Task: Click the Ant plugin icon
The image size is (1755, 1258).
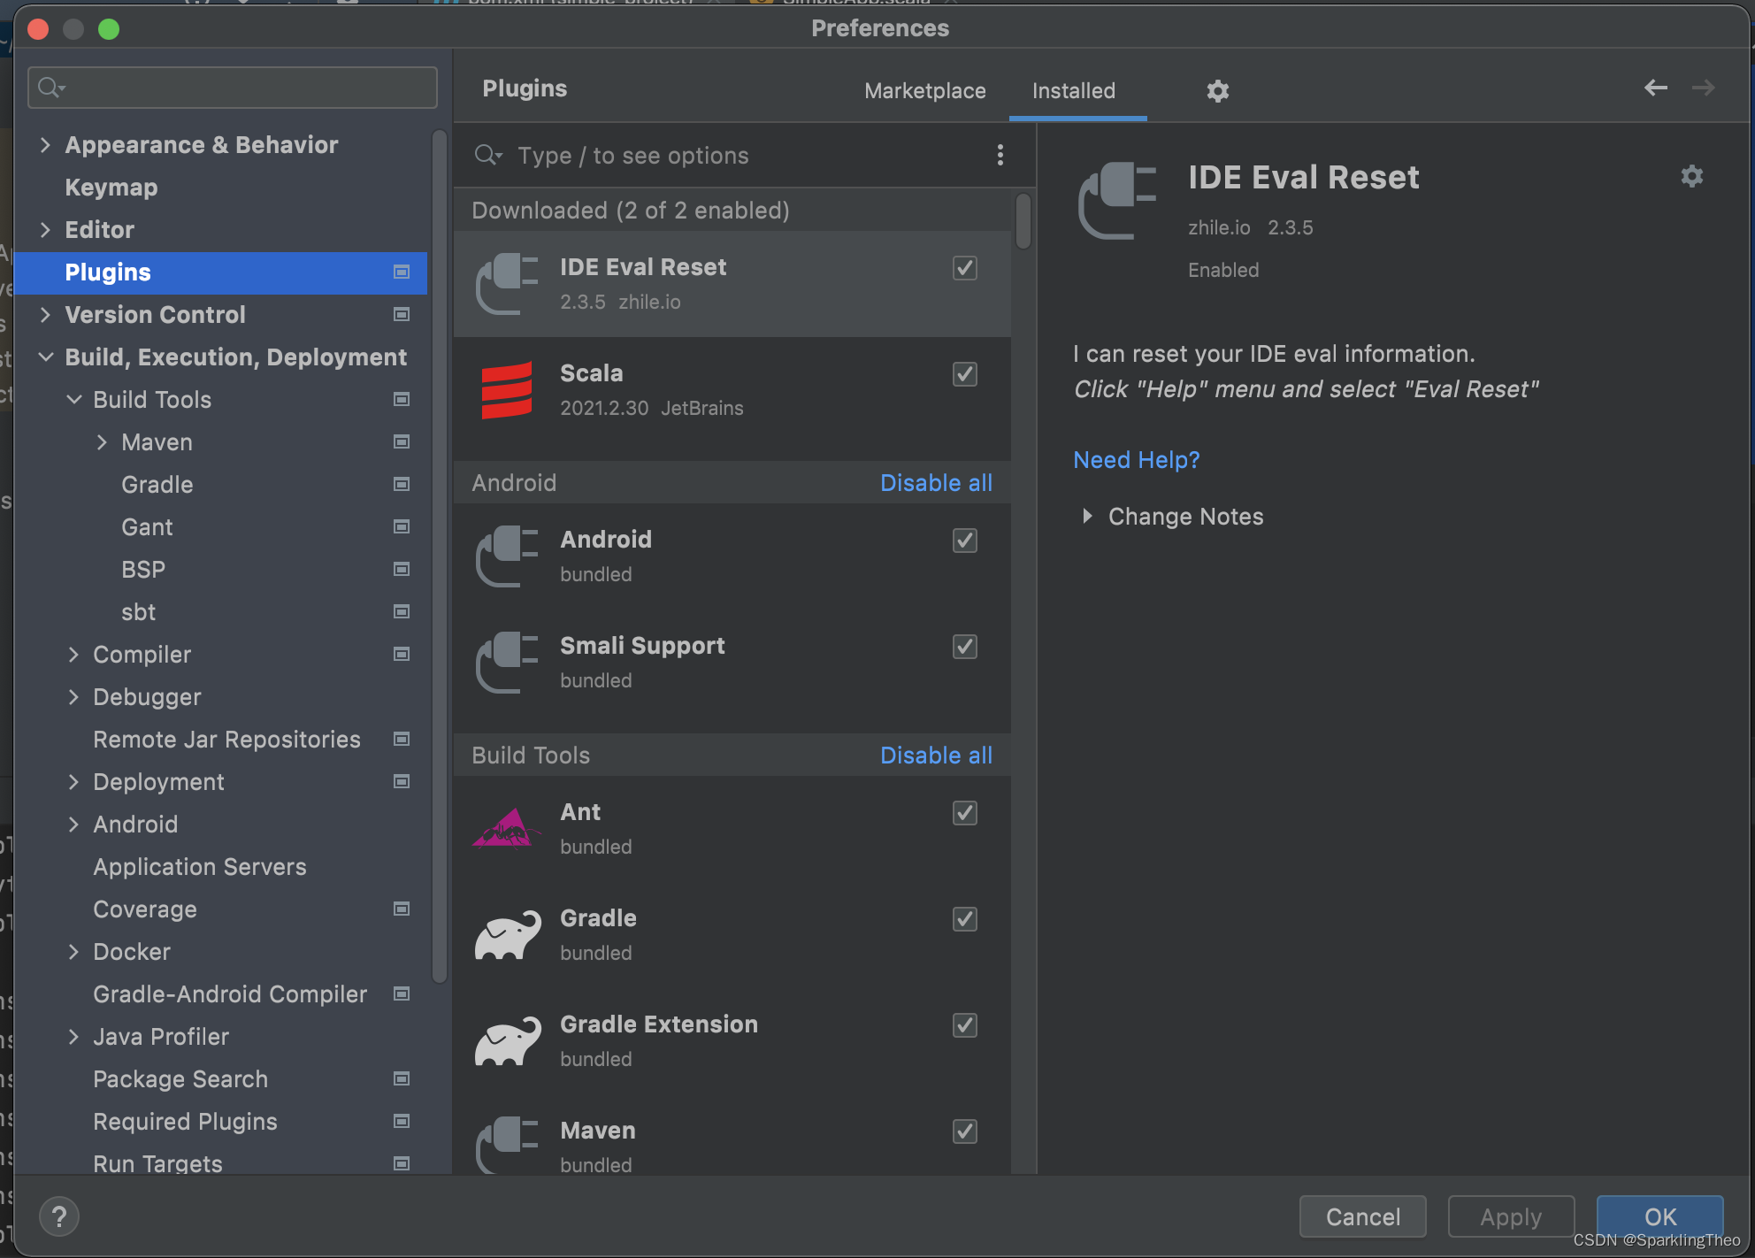Action: pyautogui.click(x=507, y=829)
